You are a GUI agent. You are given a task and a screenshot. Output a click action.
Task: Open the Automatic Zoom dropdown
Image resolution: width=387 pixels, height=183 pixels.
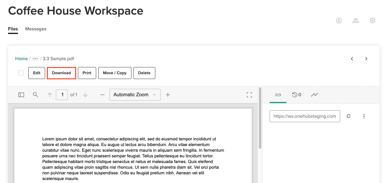135,95
